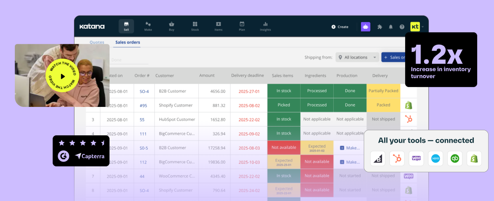494x201 pixels.
Task: Open notifications bell icon
Action: (x=391, y=27)
